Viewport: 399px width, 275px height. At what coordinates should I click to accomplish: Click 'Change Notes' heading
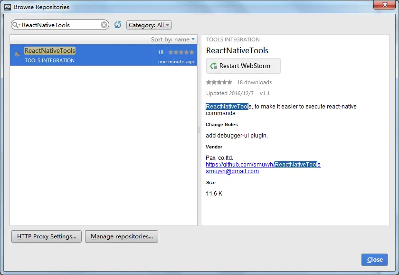click(222, 124)
